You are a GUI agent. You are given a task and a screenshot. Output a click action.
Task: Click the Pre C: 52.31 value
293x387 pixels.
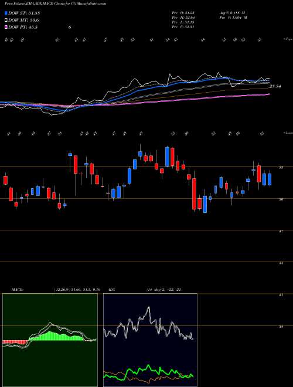tap(183, 27)
